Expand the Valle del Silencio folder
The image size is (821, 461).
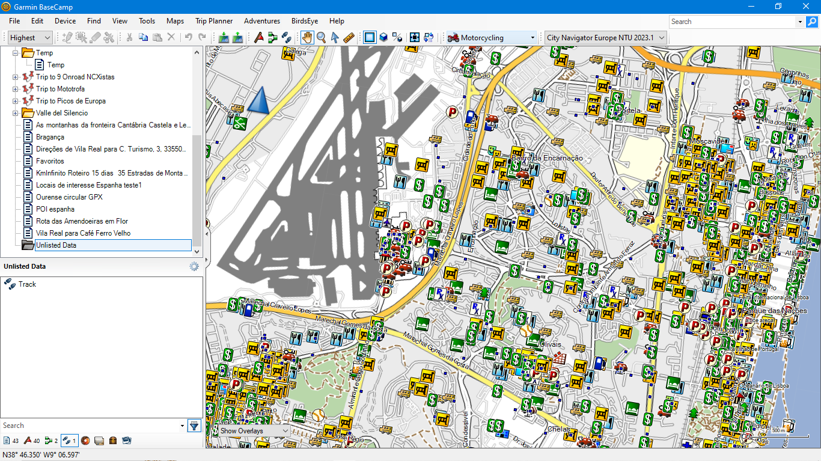click(x=16, y=113)
